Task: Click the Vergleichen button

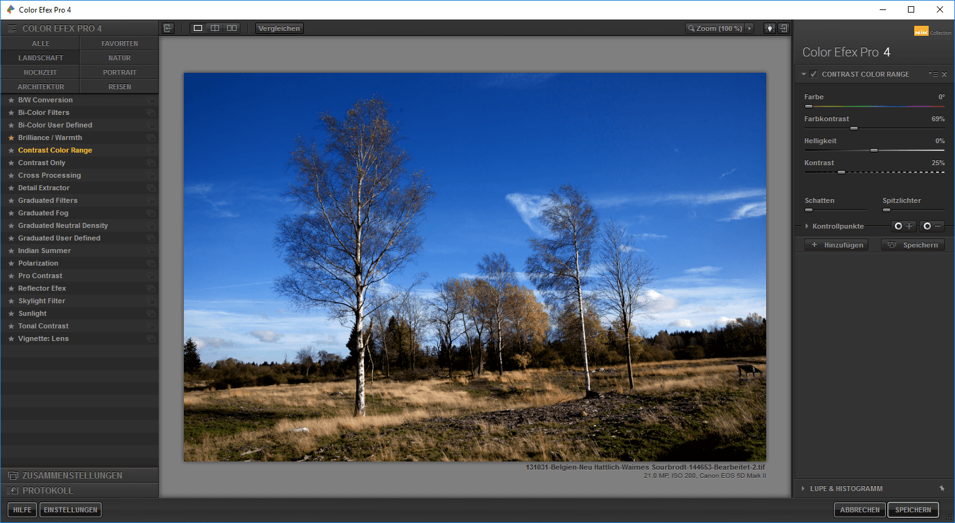Action: click(279, 28)
